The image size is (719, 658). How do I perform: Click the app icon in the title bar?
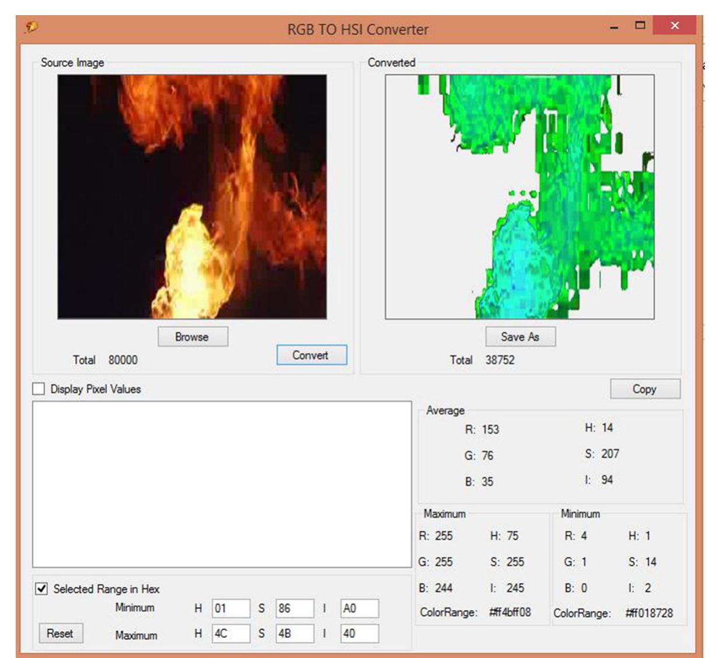coord(31,27)
